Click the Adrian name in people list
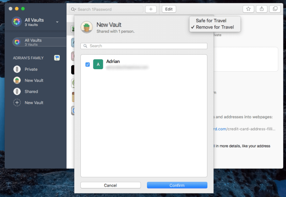The image size is (286, 197). tap(113, 61)
